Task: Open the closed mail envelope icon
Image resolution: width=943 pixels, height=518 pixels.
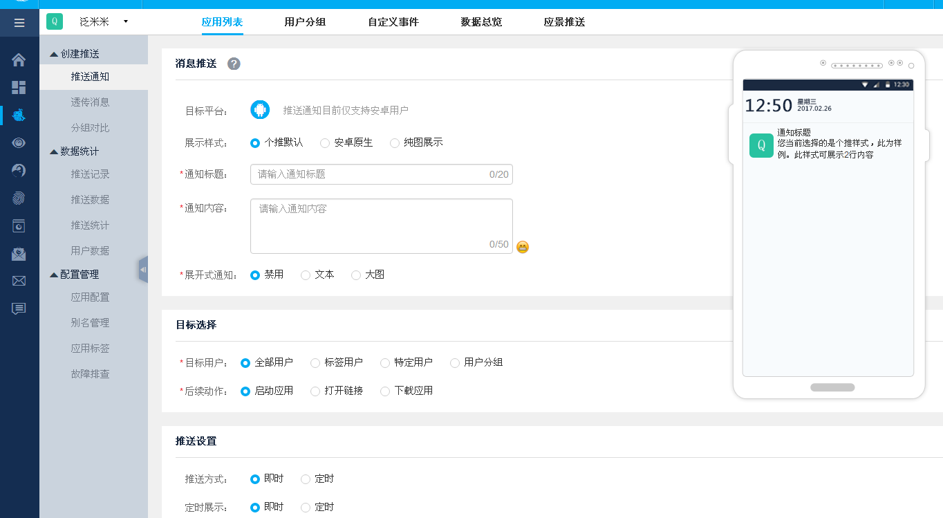Action: tap(19, 281)
